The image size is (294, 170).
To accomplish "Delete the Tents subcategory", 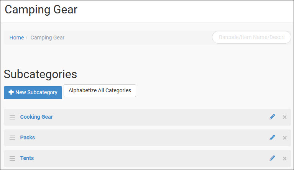I will coord(285,159).
